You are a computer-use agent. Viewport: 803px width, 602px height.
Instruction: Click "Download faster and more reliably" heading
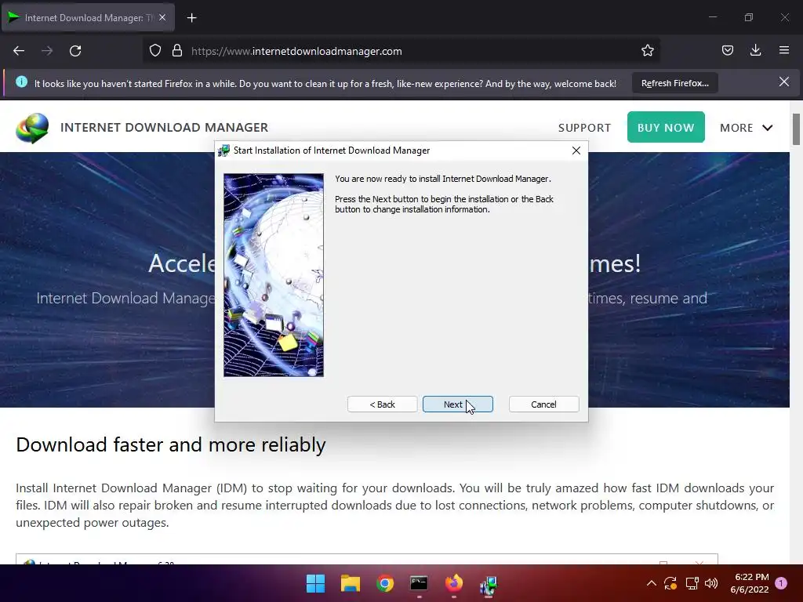tap(170, 445)
